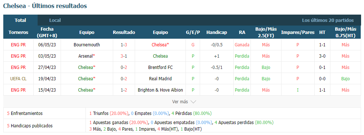364x135 pixels.
Task: Click Brentford FC team name
Action: pos(160,67)
